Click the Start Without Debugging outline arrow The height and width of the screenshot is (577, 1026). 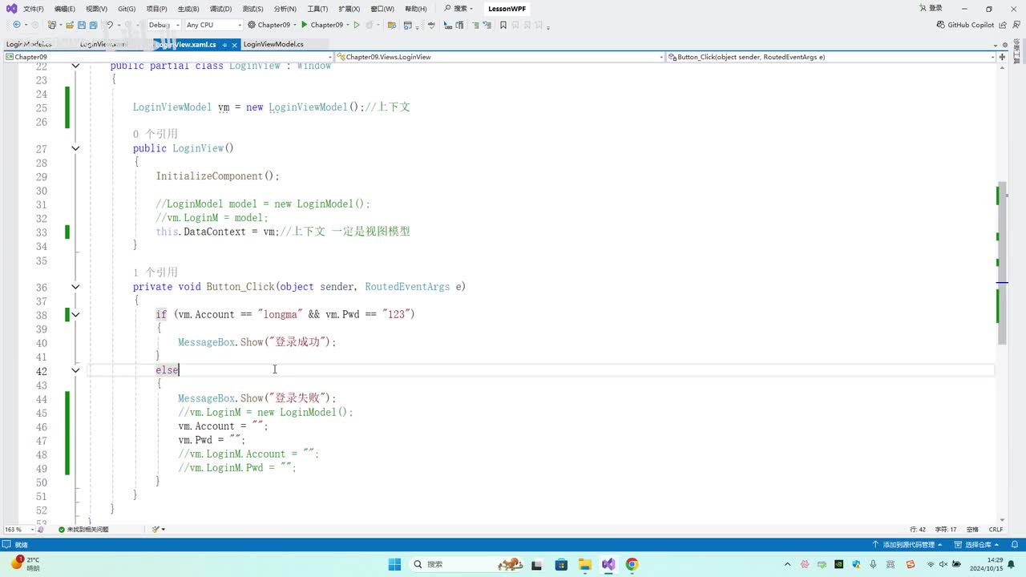(357, 25)
